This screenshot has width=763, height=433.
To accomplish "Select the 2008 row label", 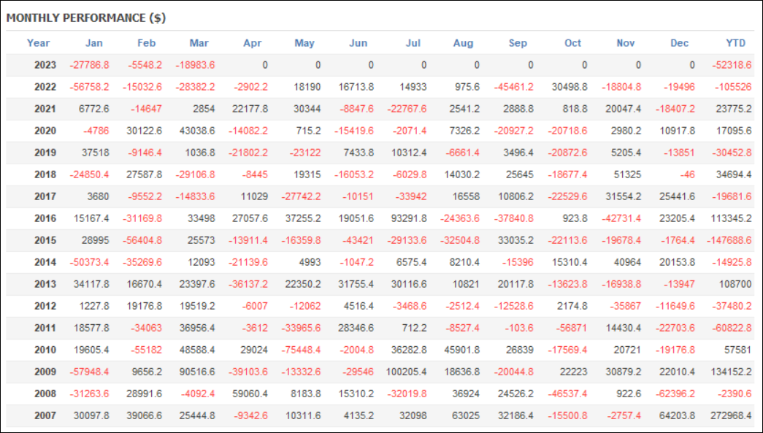I will point(45,393).
